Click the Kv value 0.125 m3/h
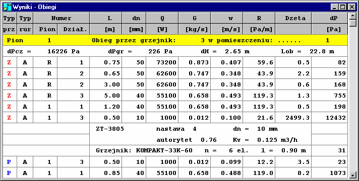Viewport: 359px width, 181px height. [x=277, y=140]
